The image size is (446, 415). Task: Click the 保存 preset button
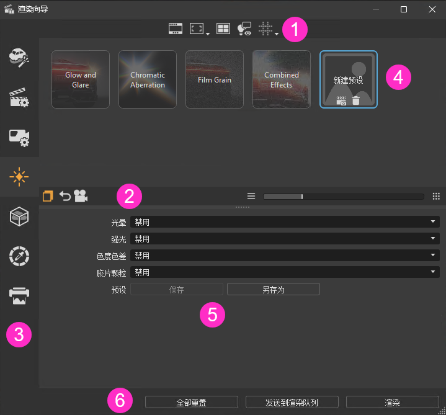click(177, 289)
